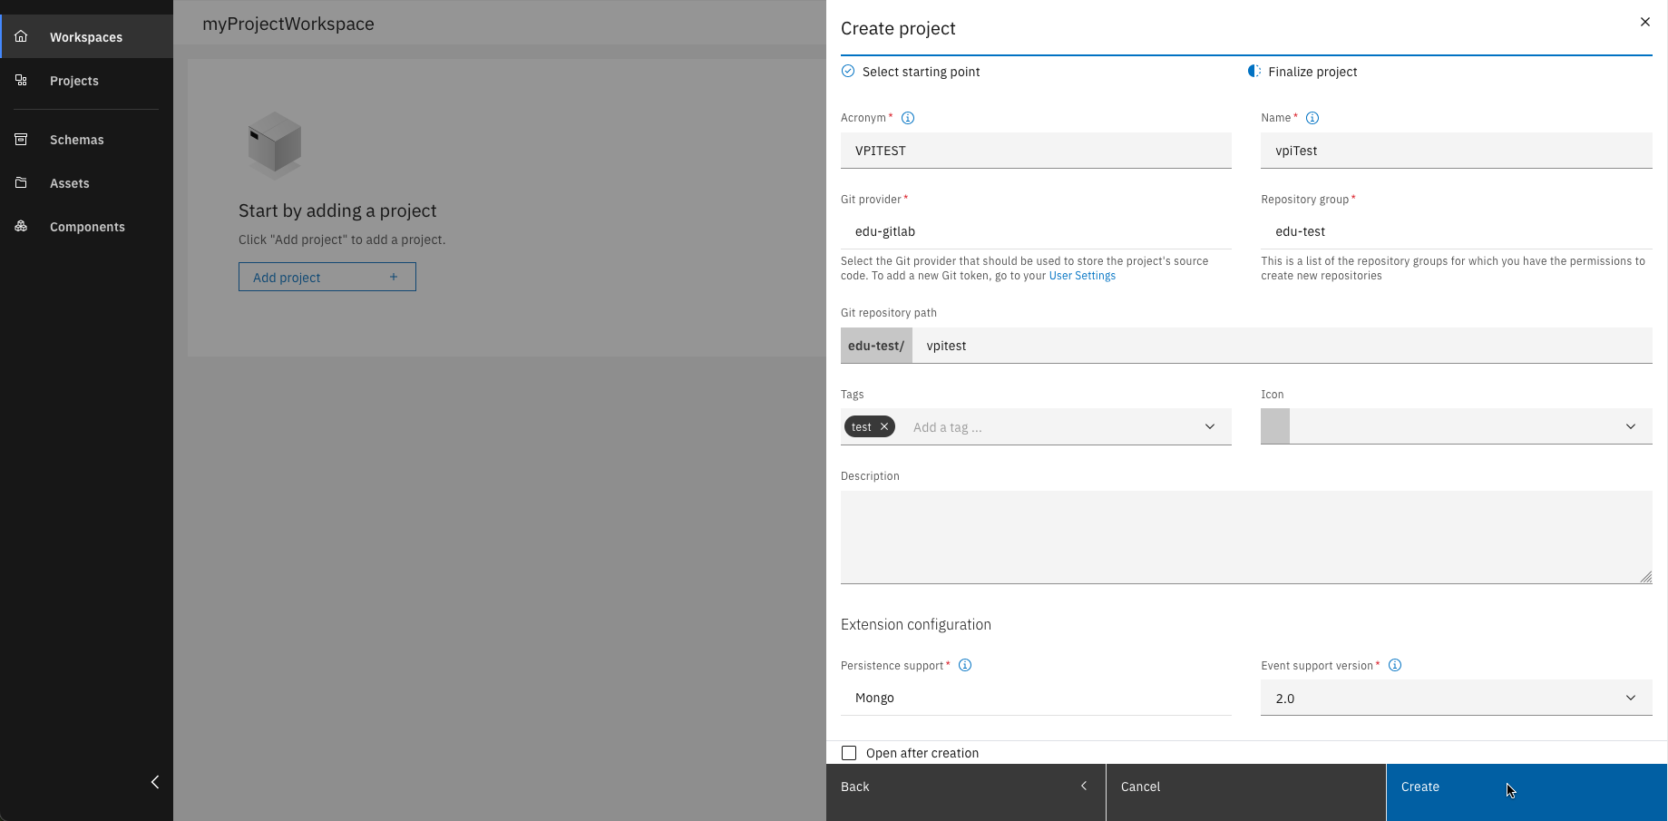Expand the Add a tag dropdown
Image resolution: width=1668 pixels, height=821 pixels.
point(1209,426)
